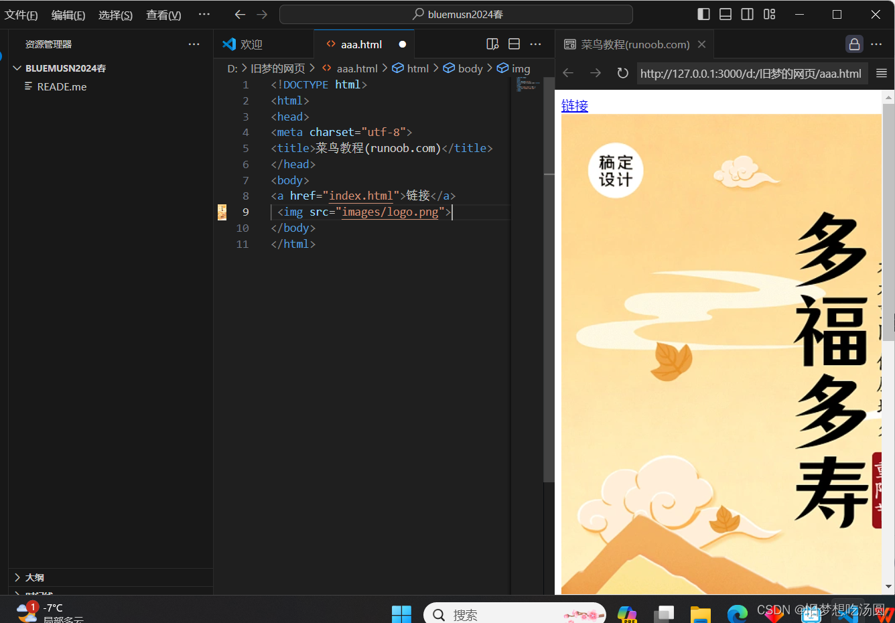895x623 pixels.
Task: Toggle the bottom panel layout icon
Action: [726, 14]
